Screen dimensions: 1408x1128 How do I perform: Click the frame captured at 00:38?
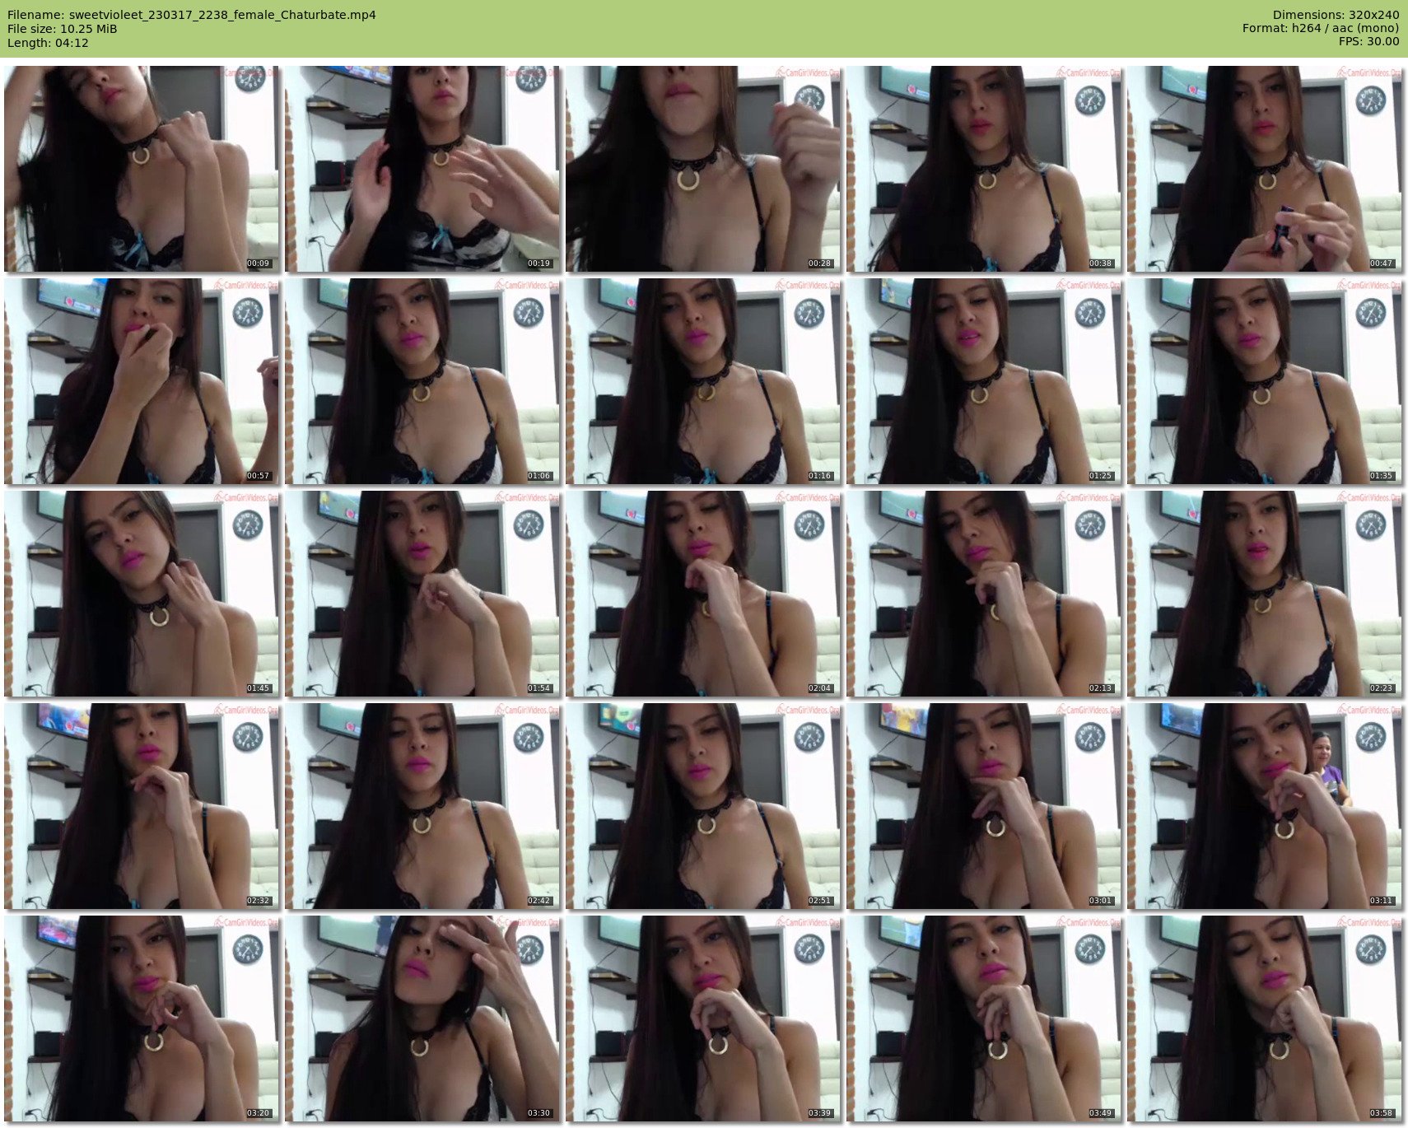984,169
